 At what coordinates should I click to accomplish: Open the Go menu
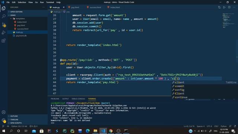point(36,2)
